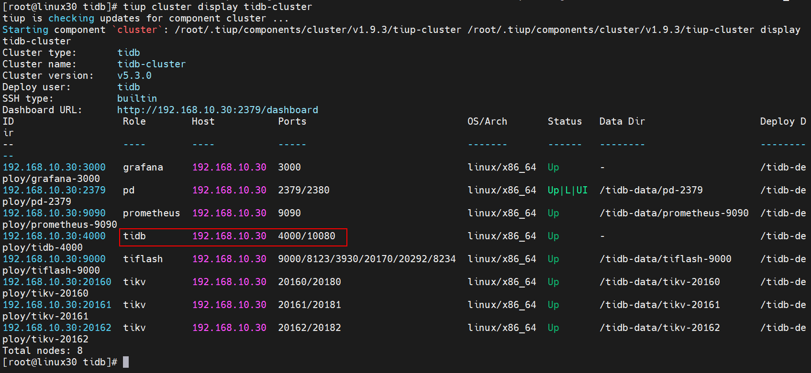Click the terminal cursor at the last prompt
This screenshot has width=811, height=373.
coord(126,362)
